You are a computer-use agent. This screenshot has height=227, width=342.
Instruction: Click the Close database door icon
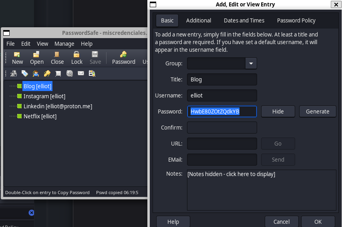click(x=57, y=58)
